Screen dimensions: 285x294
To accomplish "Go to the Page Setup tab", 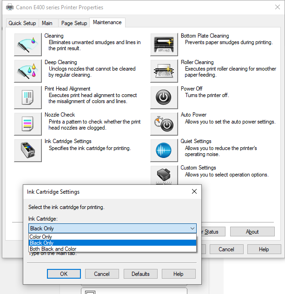I will tap(74, 23).
